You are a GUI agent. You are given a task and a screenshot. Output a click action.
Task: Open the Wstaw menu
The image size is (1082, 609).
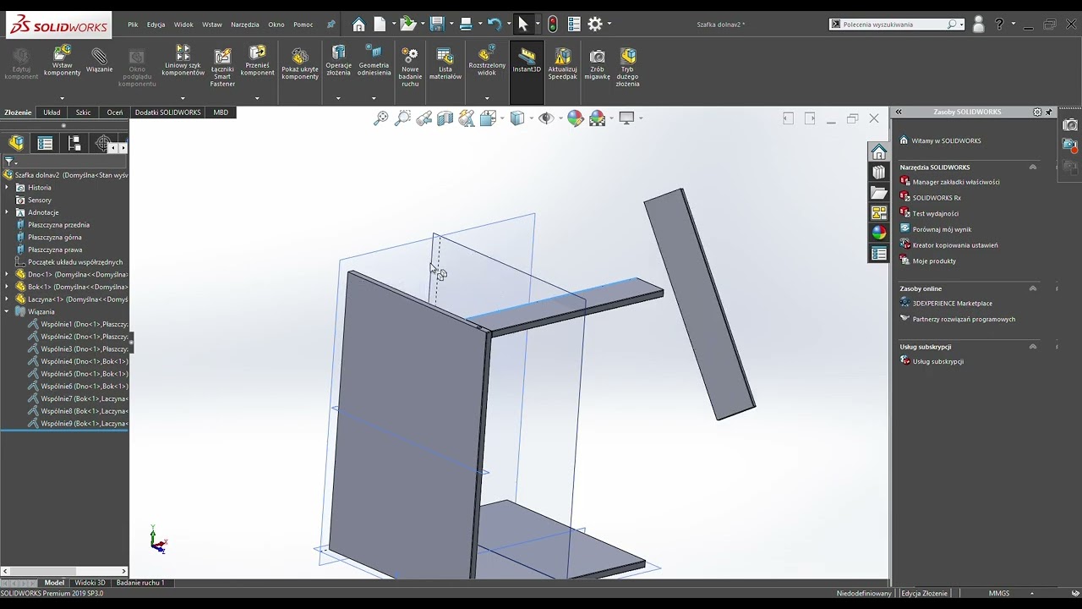[212, 25]
